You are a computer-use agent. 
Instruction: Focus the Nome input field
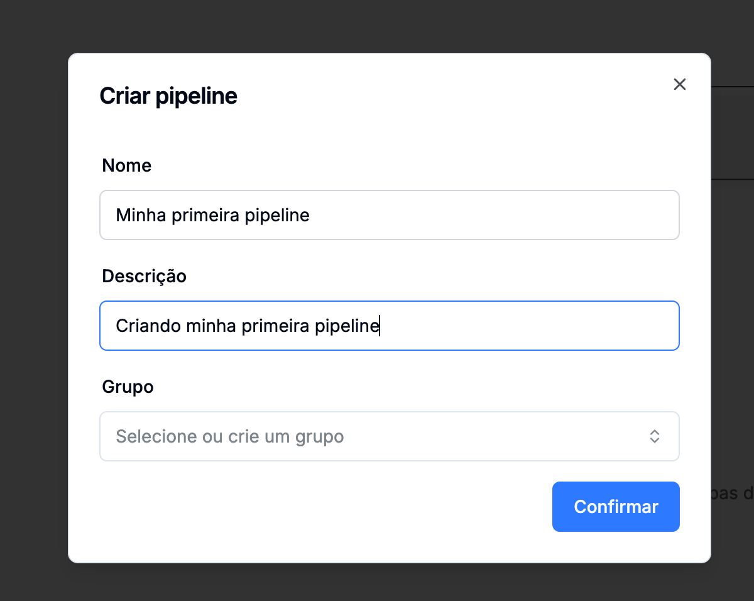[389, 215]
